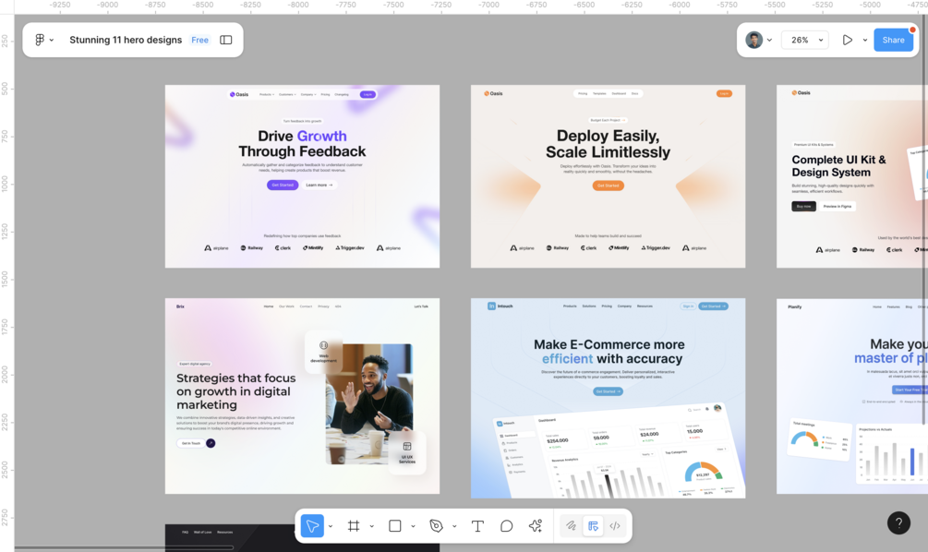
Task: Switch to Design mode icon
Action: click(x=593, y=525)
